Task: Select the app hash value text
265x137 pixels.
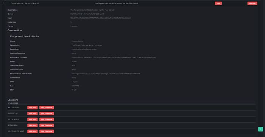Action: tap(100, 18)
